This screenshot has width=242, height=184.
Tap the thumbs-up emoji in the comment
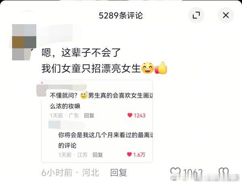pyautogui.click(x=161, y=68)
